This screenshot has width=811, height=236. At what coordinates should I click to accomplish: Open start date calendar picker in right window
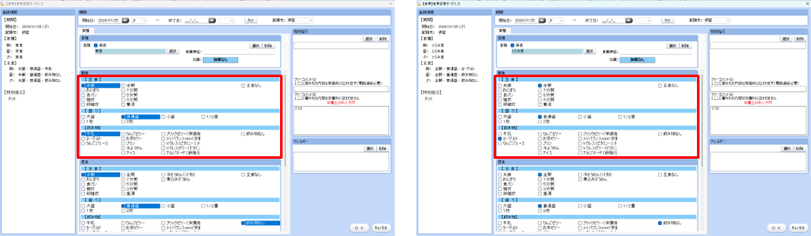pyautogui.click(x=542, y=20)
